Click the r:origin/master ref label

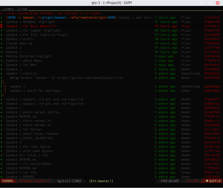pyautogui.click(x=52, y=17)
